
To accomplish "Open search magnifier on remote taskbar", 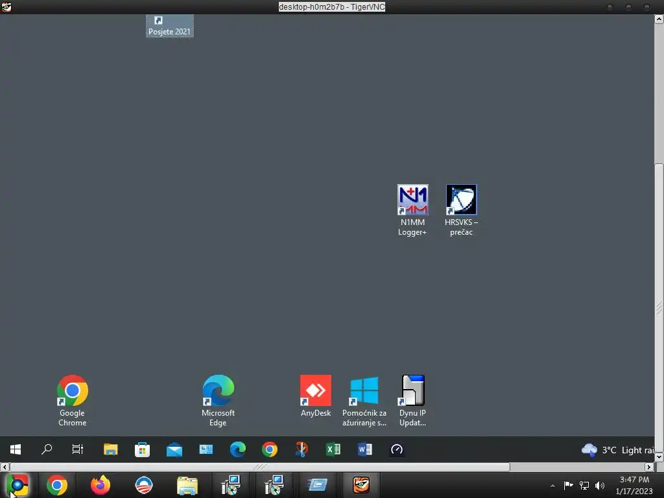I will tap(47, 449).
